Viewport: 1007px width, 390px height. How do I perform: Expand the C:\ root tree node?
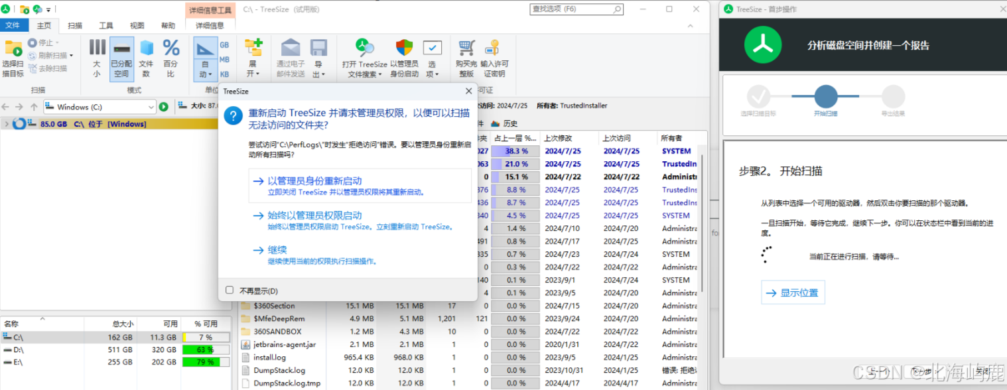5,124
